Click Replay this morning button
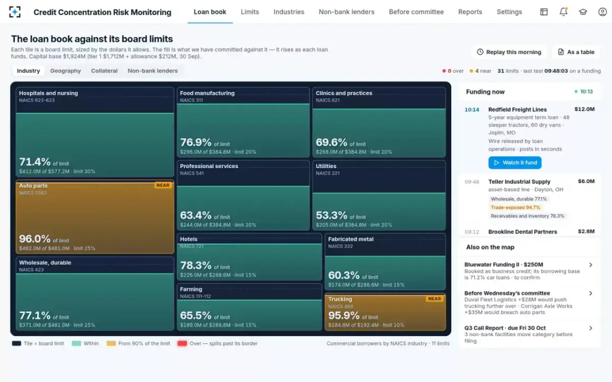612x382 pixels. point(509,52)
